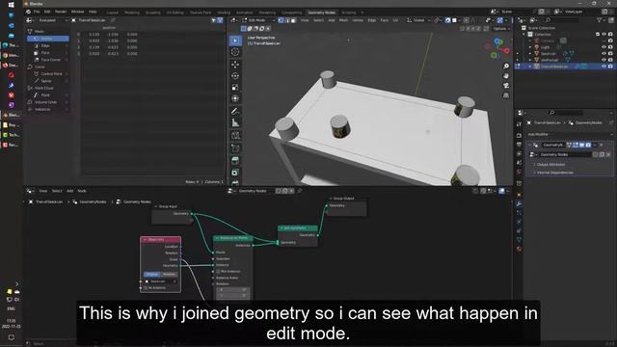Open the Edit menu in top bar
Screen dimensions: 617x347
tap(47, 12)
